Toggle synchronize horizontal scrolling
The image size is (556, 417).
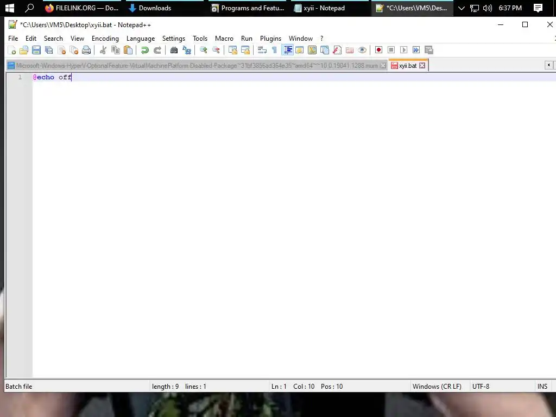[x=245, y=50]
